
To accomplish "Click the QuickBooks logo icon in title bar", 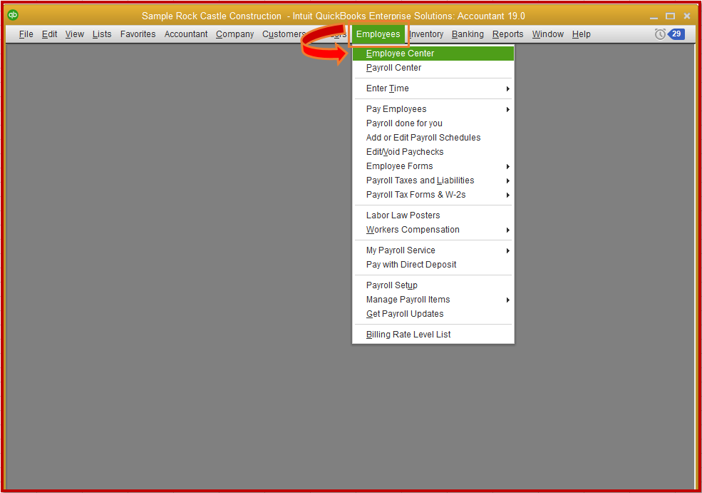I will click(x=13, y=15).
